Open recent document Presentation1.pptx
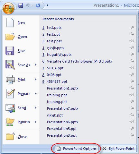The width and height of the screenshot is (139, 154). [x=63, y=88]
